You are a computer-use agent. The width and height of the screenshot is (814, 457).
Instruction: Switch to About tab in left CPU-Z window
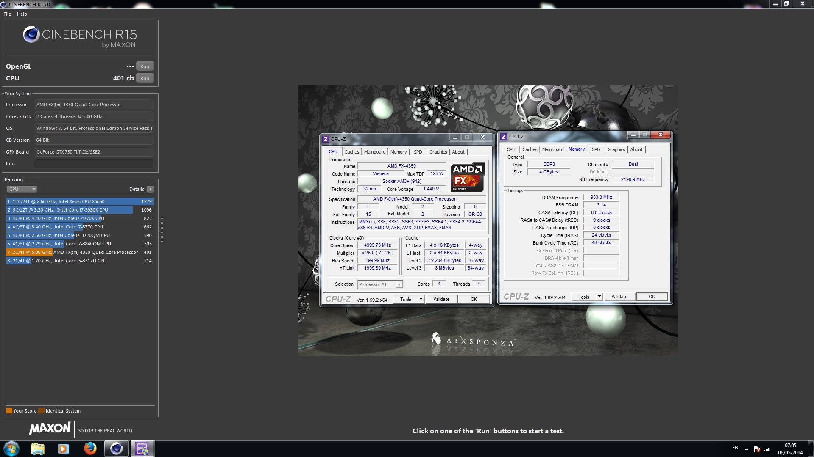(x=458, y=152)
